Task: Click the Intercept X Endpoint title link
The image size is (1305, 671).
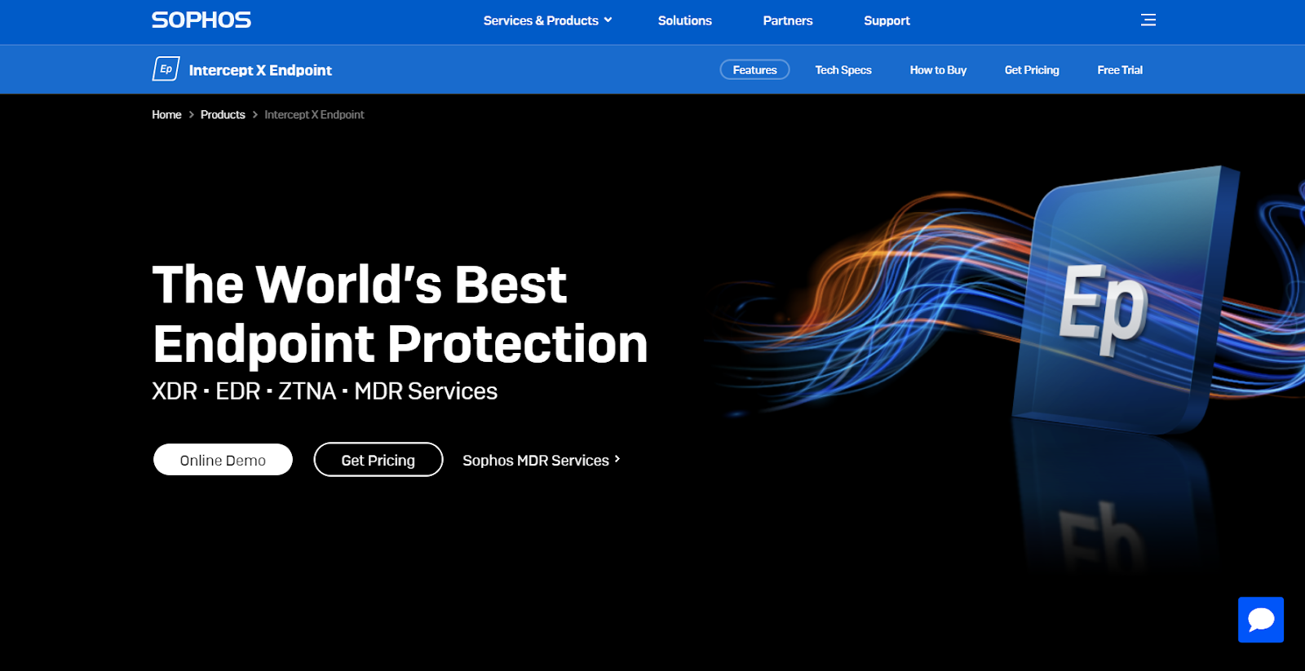Action: pyautogui.click(x=260, y=70)
